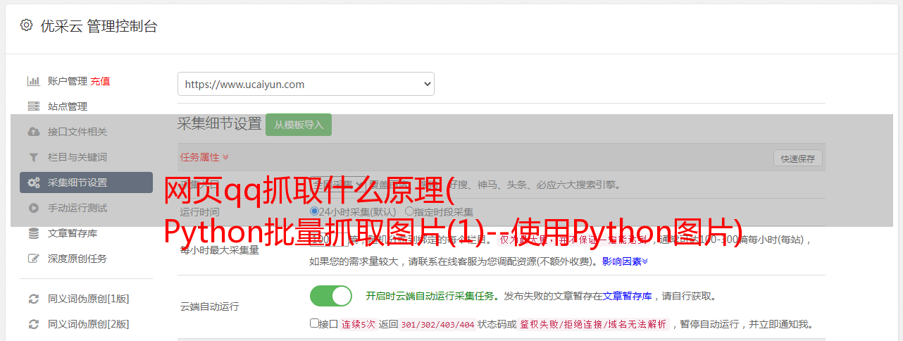Image resolution: width=903 pixels, height=341 pixels.
Task: Open the blue 文章暂存库 link
Action: pyautogui.click(x=627, y=296)
